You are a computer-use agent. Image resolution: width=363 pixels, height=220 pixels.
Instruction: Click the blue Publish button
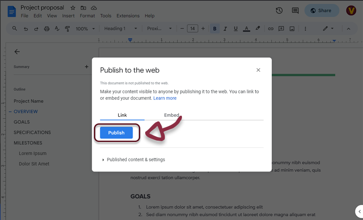point(116,133)
